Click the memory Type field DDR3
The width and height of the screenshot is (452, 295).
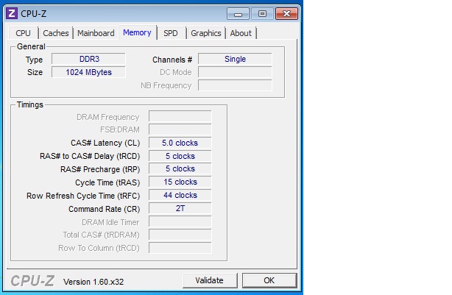[x=88, y=59]
